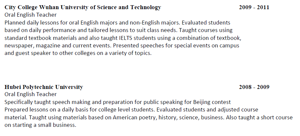
Task: Click the line starting "newspaper, magazine"
Action: click(x=122, y=45)
